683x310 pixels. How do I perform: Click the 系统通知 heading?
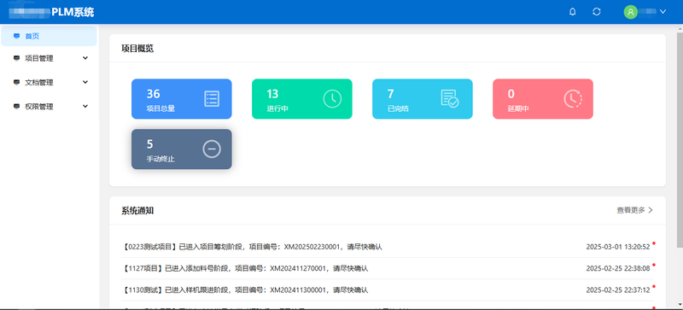pyautogui.click(x=137, y=211)
